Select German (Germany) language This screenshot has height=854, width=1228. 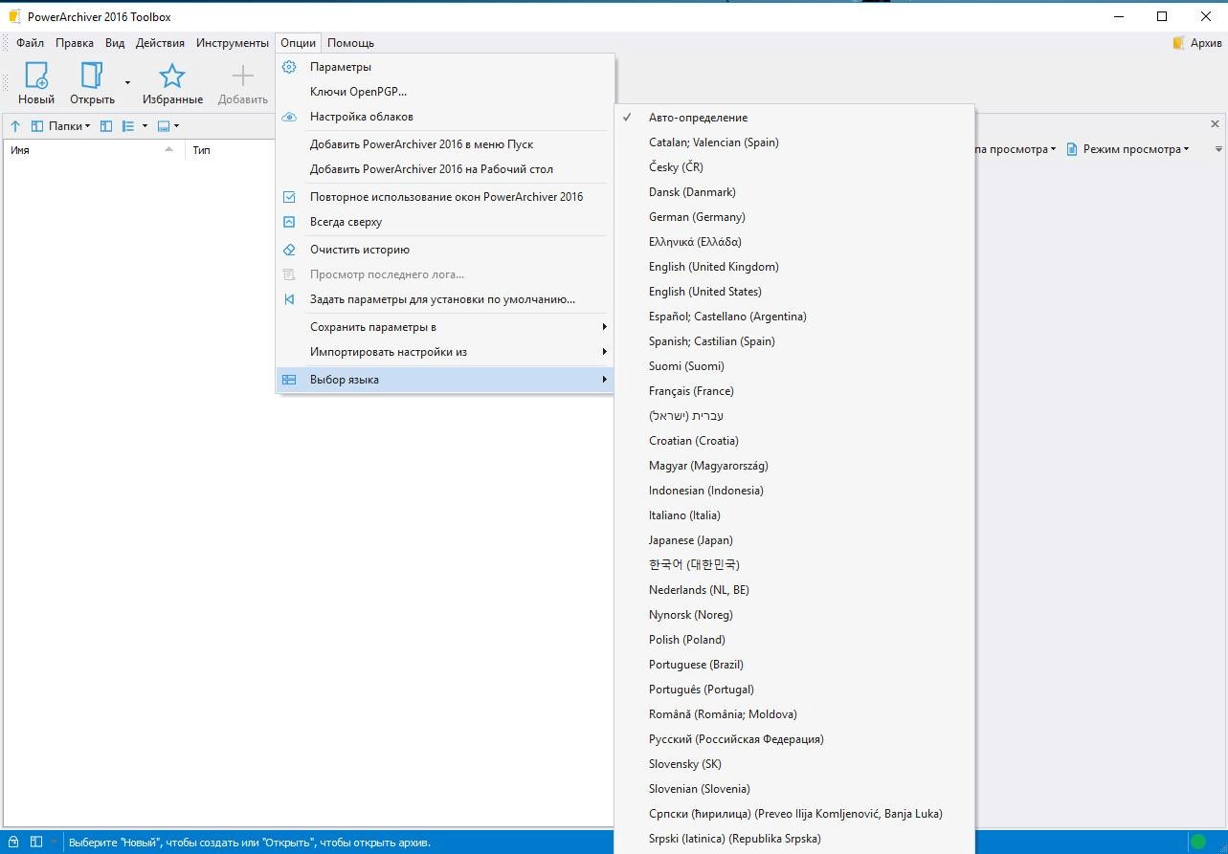coord(794,217)
